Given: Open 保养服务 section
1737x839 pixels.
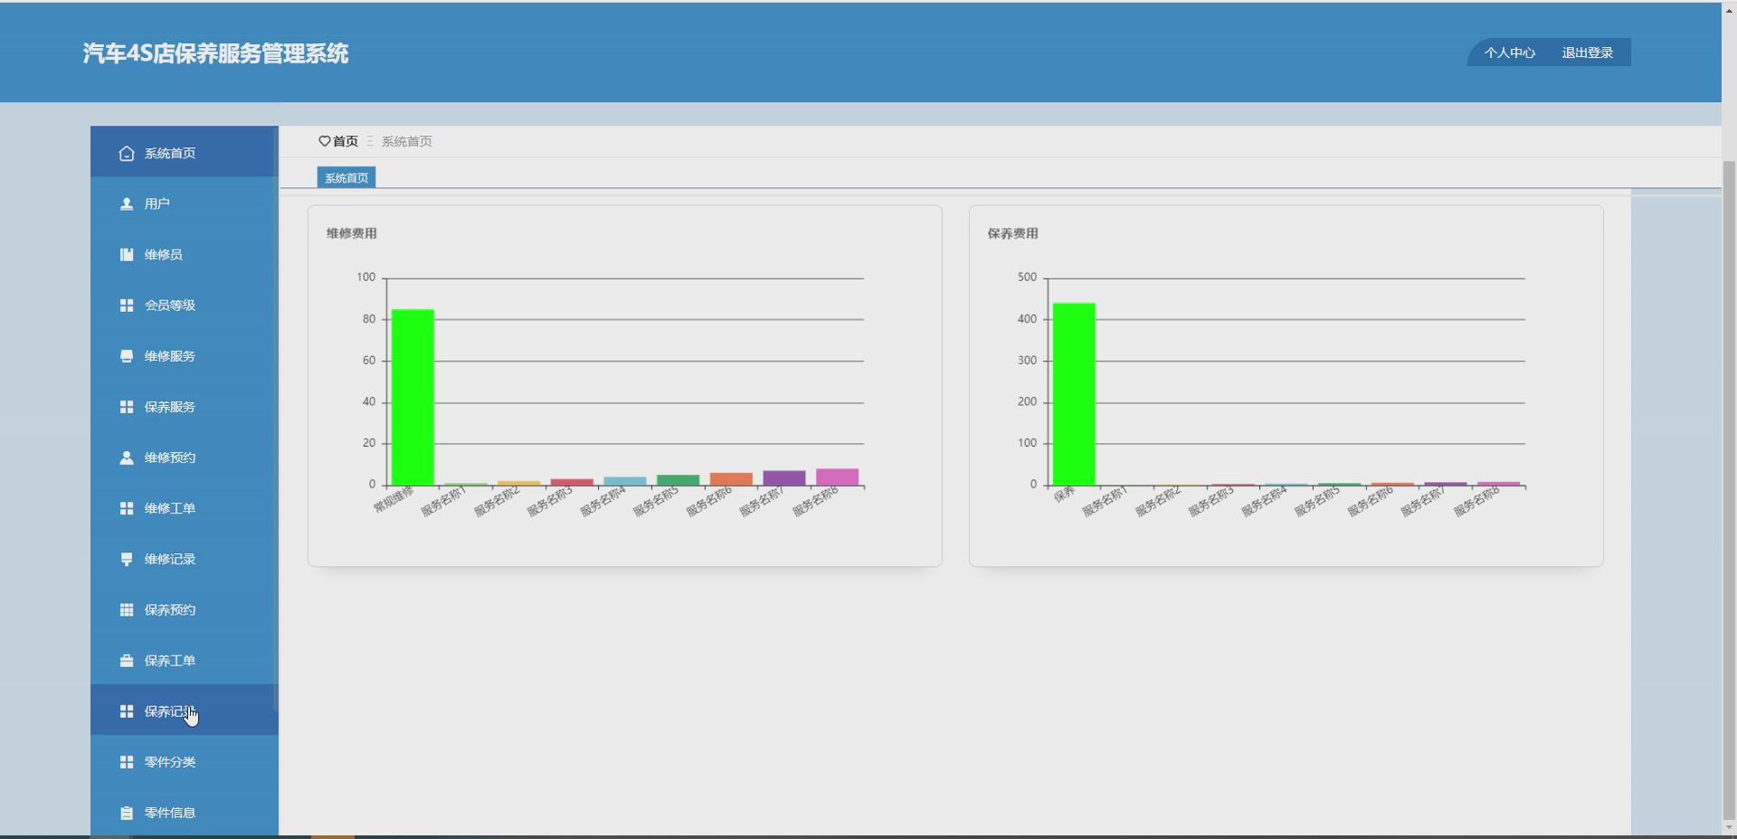Looking at the screenshot, I should pos(184,407).
